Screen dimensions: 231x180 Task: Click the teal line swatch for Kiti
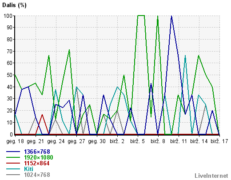pos(13,169)
